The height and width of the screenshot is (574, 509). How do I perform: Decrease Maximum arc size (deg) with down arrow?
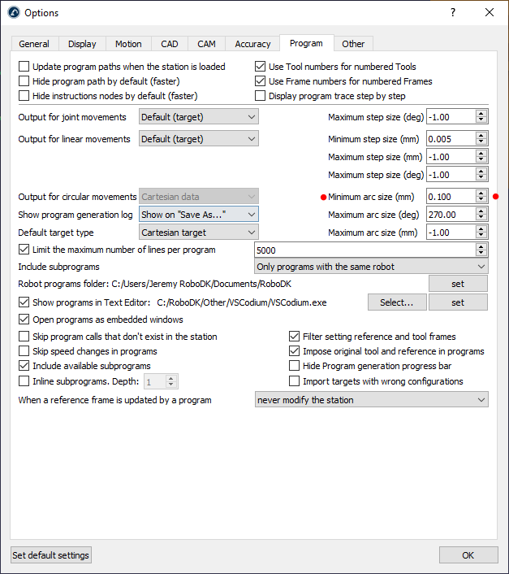coord(481,218)
